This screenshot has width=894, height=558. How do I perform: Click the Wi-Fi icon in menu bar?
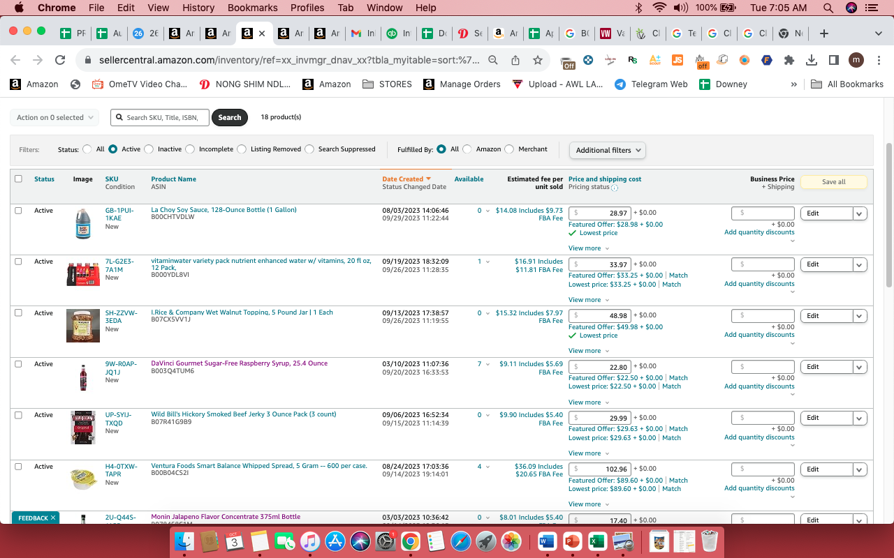click(659, 8)
